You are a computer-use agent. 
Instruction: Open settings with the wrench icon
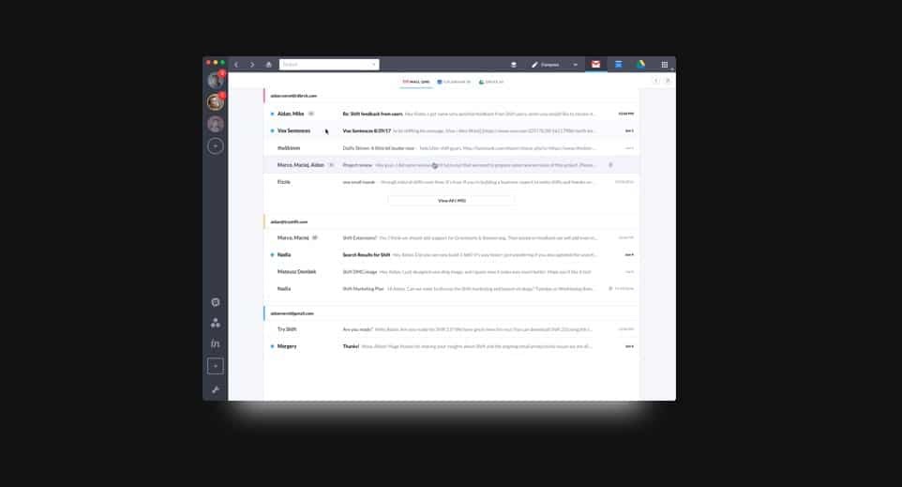(x=216, y=389)
